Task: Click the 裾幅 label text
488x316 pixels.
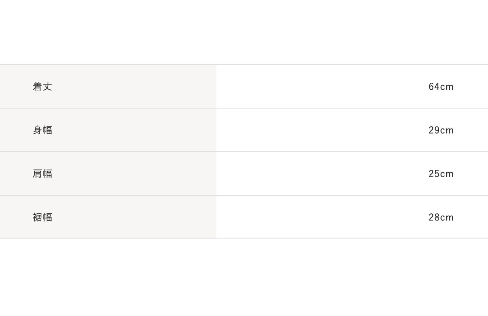Action: [x=42, y=217]
